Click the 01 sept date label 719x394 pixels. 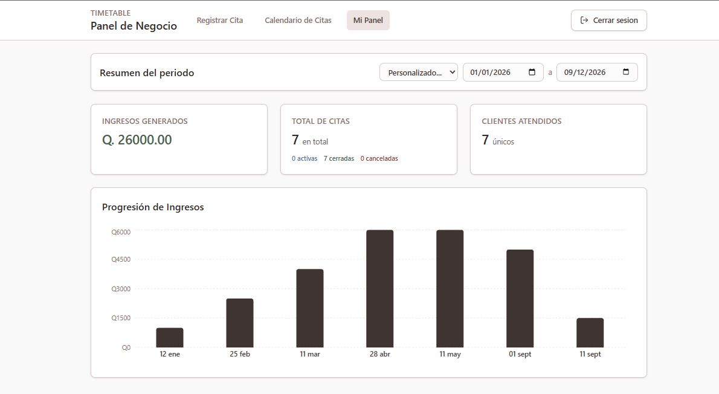[x=520, y=354]
